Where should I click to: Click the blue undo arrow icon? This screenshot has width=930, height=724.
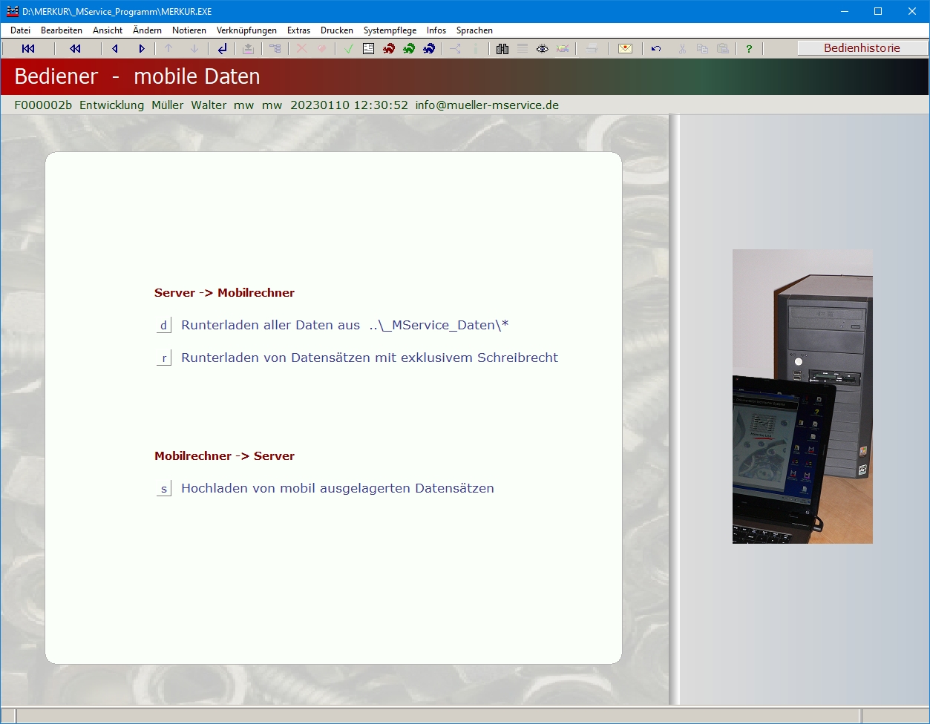(656, 49)
